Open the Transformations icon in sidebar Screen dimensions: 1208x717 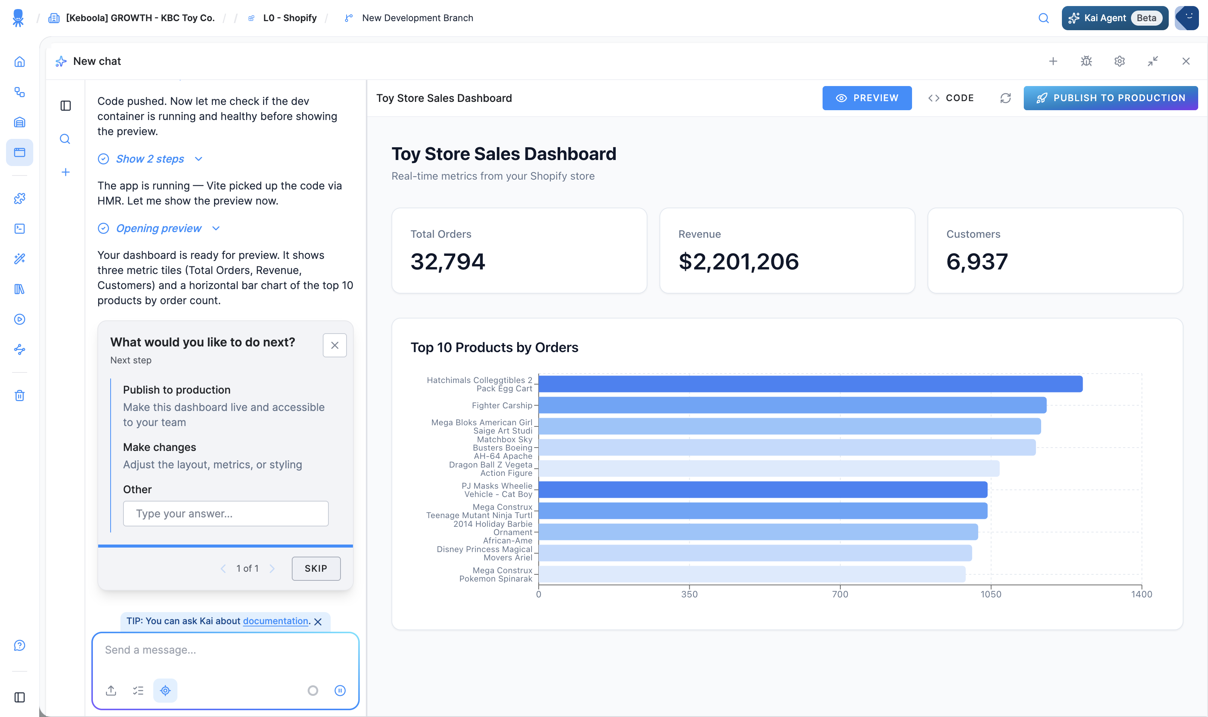pyautogui.click(x=19, y=229)
